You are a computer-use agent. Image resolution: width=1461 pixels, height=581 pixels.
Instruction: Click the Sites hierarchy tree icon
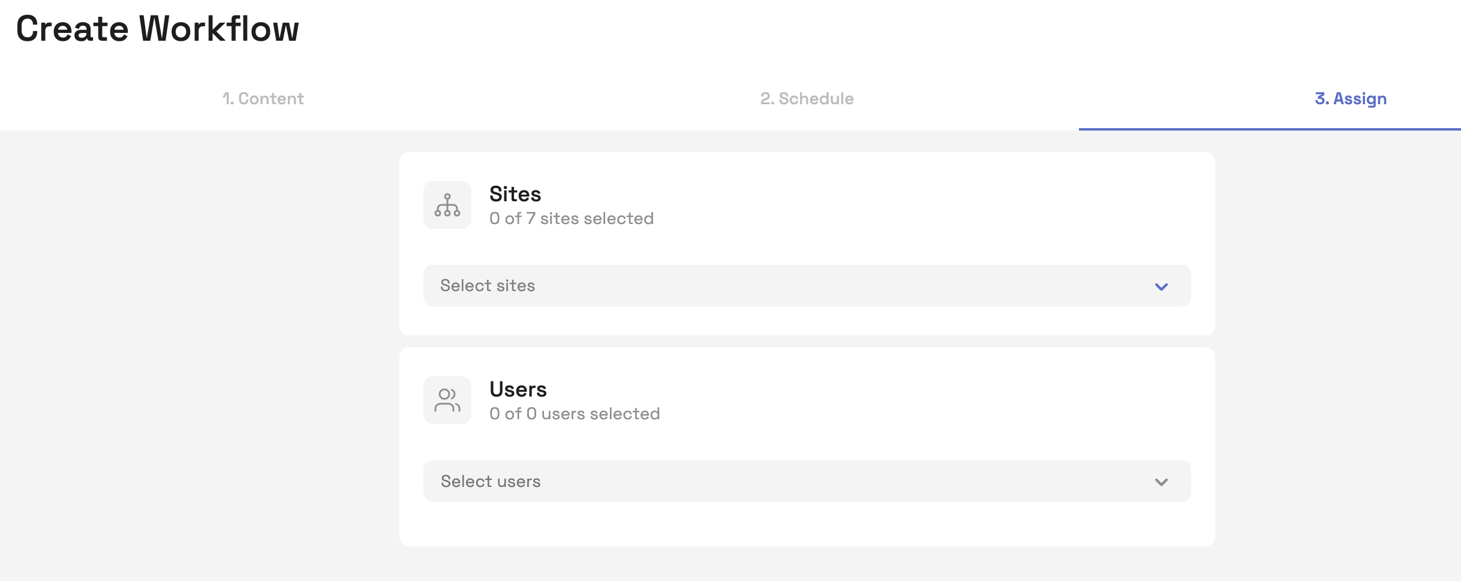447,205
